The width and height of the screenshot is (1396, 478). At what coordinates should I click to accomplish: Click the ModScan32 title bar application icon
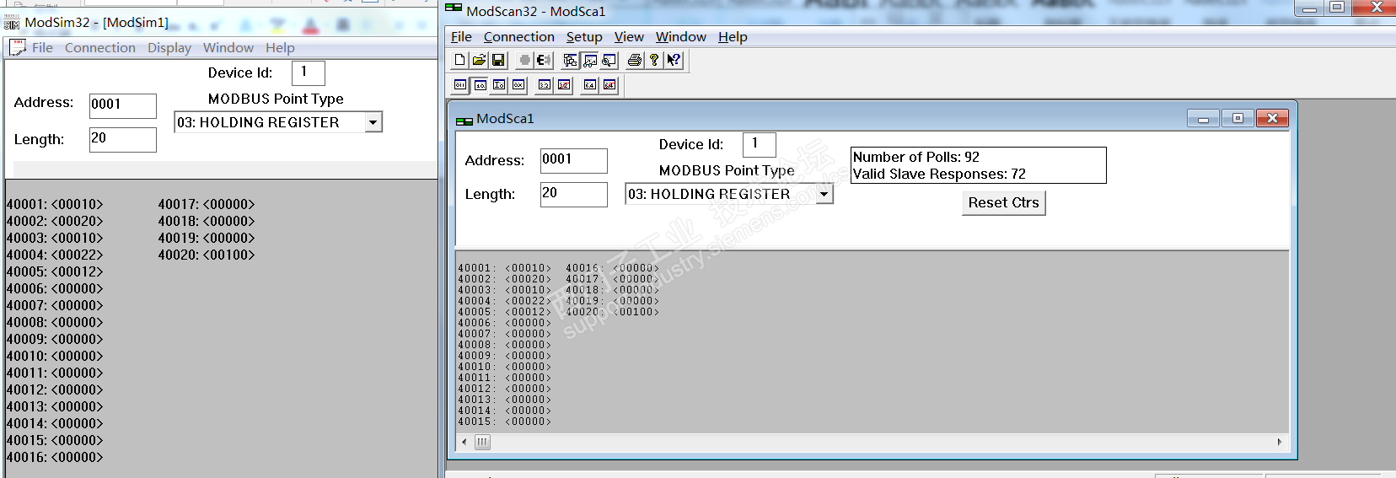coord(454,8)
